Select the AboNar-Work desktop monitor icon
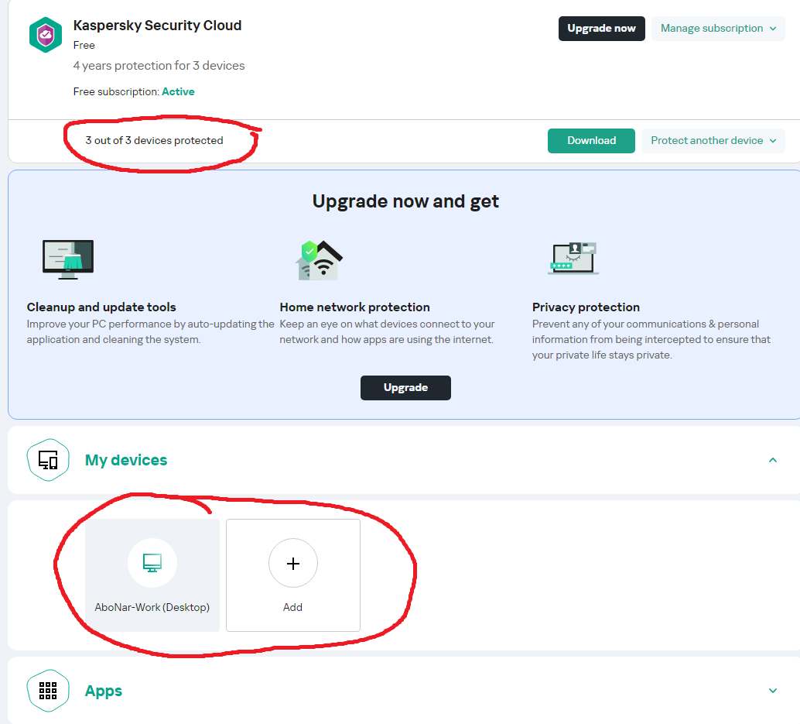The width and height of the screenshot is (800, 724). point(152,563)
